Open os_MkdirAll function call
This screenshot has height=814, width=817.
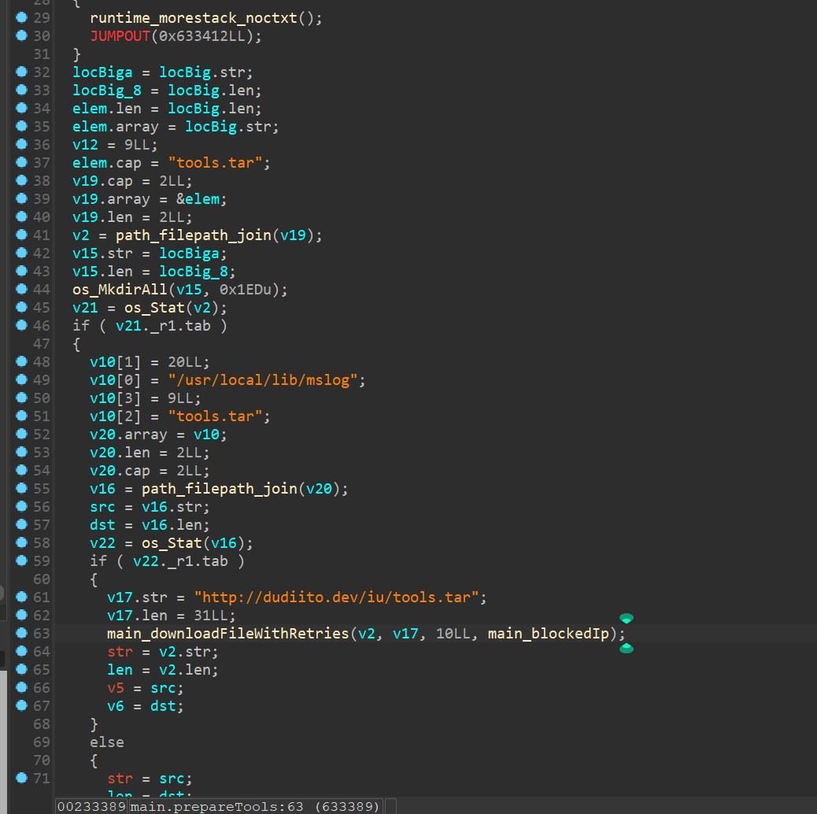coord(120,290)
